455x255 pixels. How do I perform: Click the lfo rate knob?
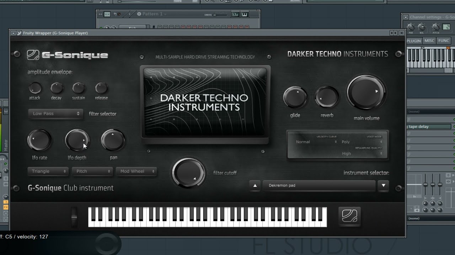point(39,140)
